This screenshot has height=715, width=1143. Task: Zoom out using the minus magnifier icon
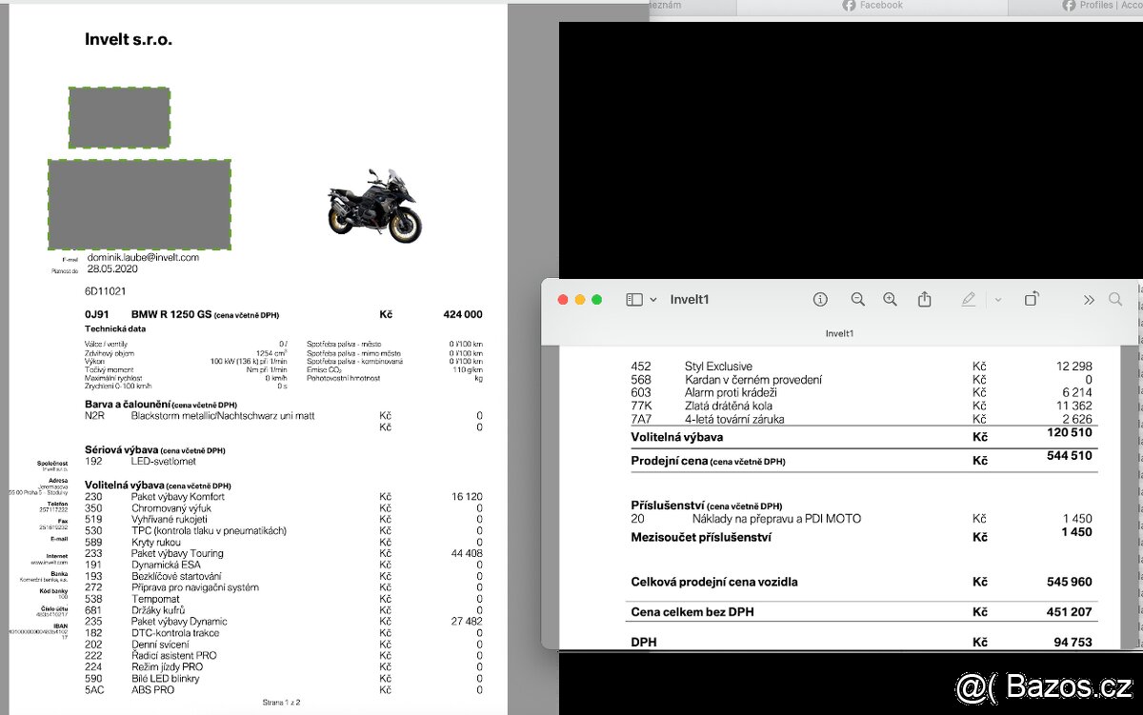coord(857,299)
